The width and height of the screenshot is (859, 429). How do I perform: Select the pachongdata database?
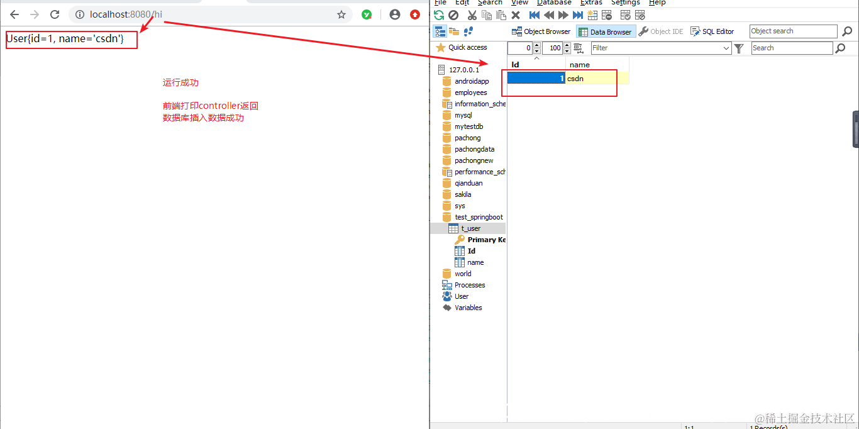coord(475,149)
